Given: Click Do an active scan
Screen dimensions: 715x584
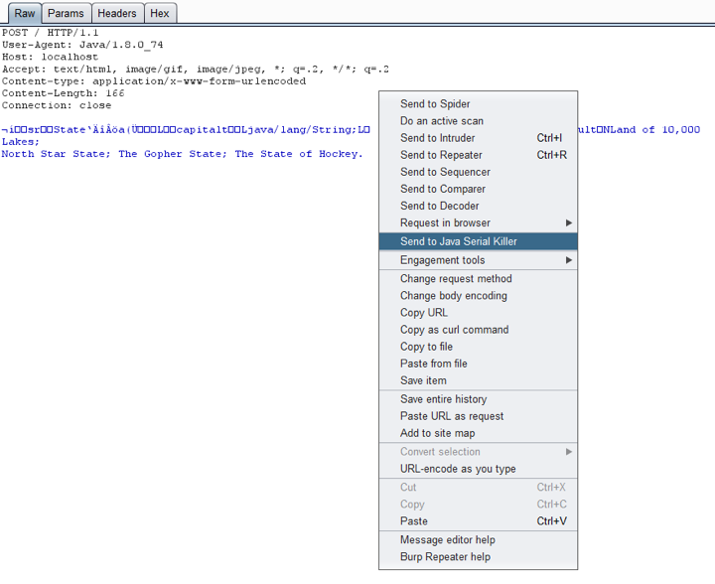Looking at the screenshot, I should coord(442,121).
